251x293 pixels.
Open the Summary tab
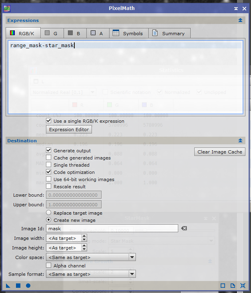pos(169,33)
